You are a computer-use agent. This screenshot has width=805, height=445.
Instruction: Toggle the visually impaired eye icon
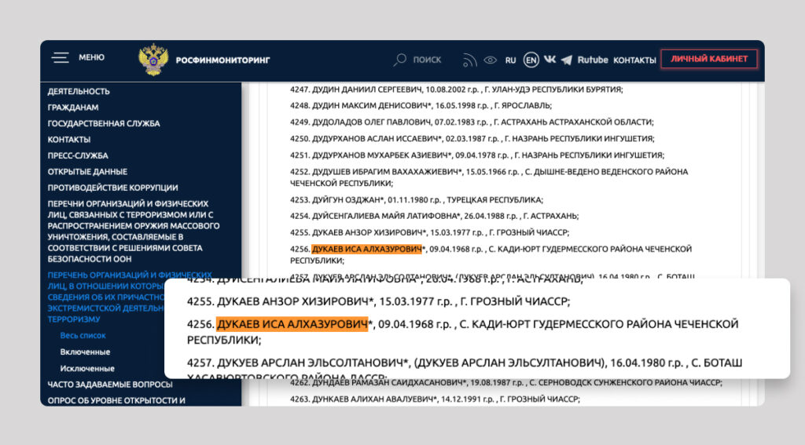[491, 60]
